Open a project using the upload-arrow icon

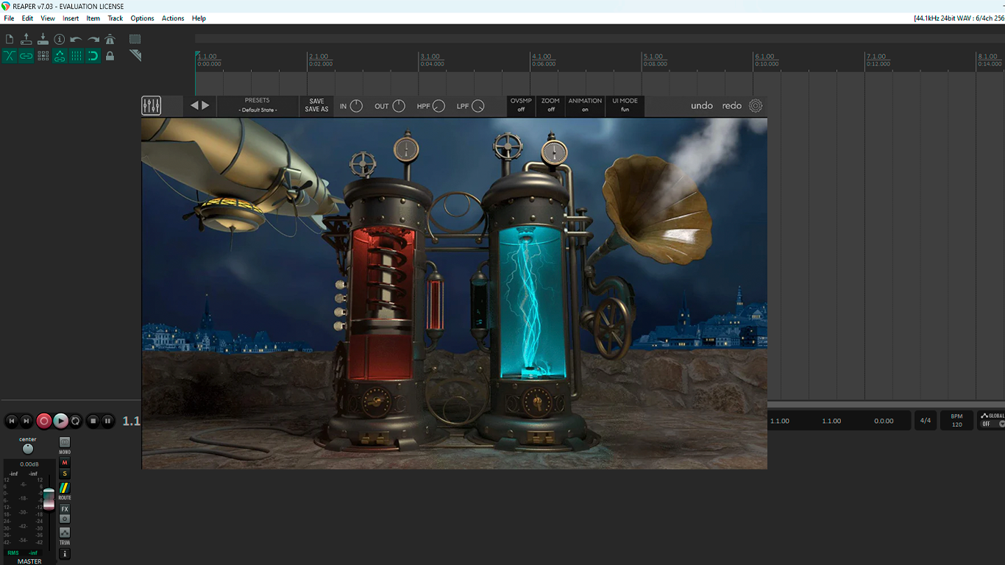26,39
